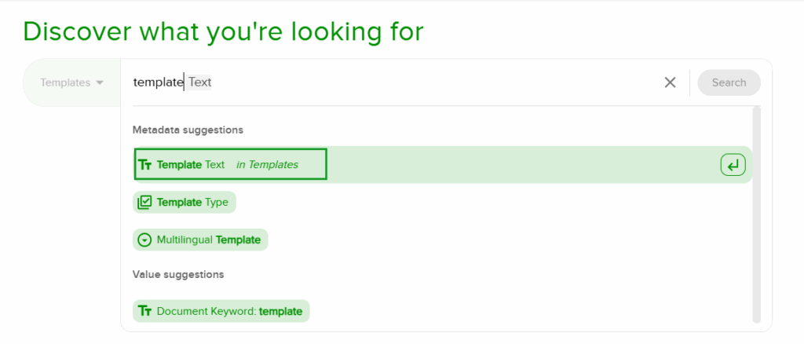Expand the Templates dropdown arrow

pos(100,82)
